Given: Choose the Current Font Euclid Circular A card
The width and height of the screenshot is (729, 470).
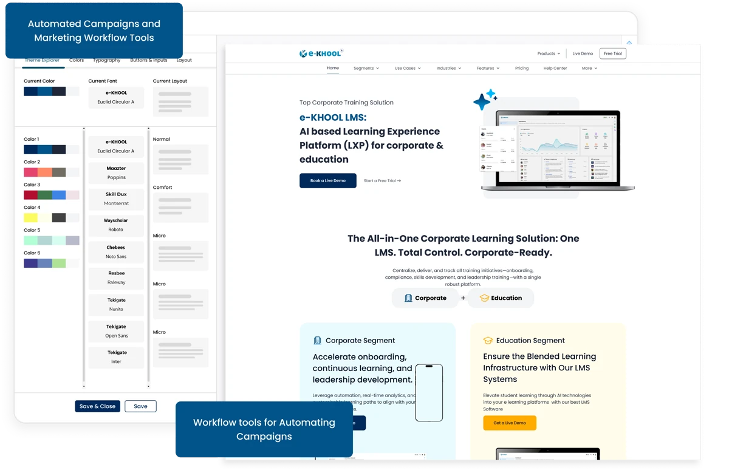Looking at the screenshot, I should (116, 97).
